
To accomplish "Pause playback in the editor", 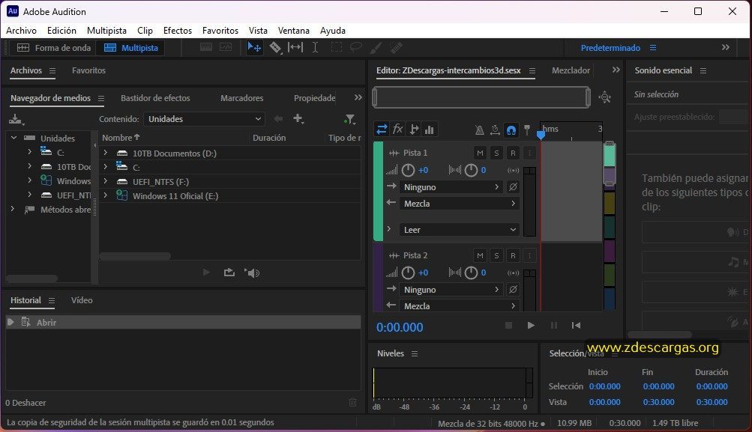I will [x=554, y=325].
